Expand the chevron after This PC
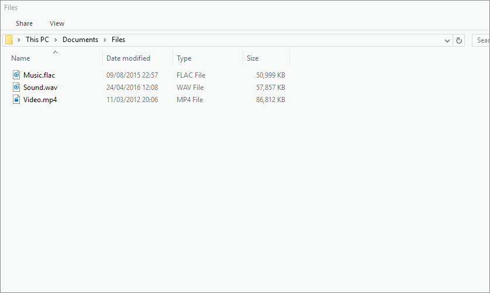 click(x=56, y=40)
